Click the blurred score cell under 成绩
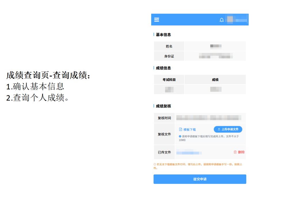Viewport: 288px width, 198px height. (x=215, y=89)
